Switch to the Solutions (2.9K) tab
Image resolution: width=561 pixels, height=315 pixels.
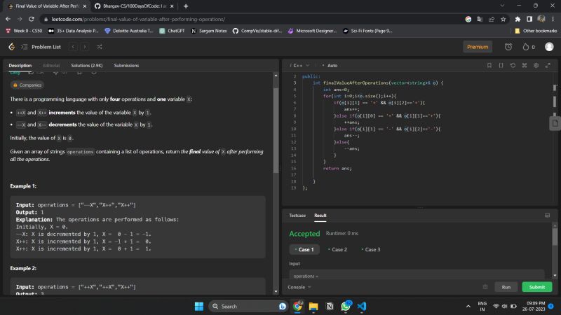(86, 65)
